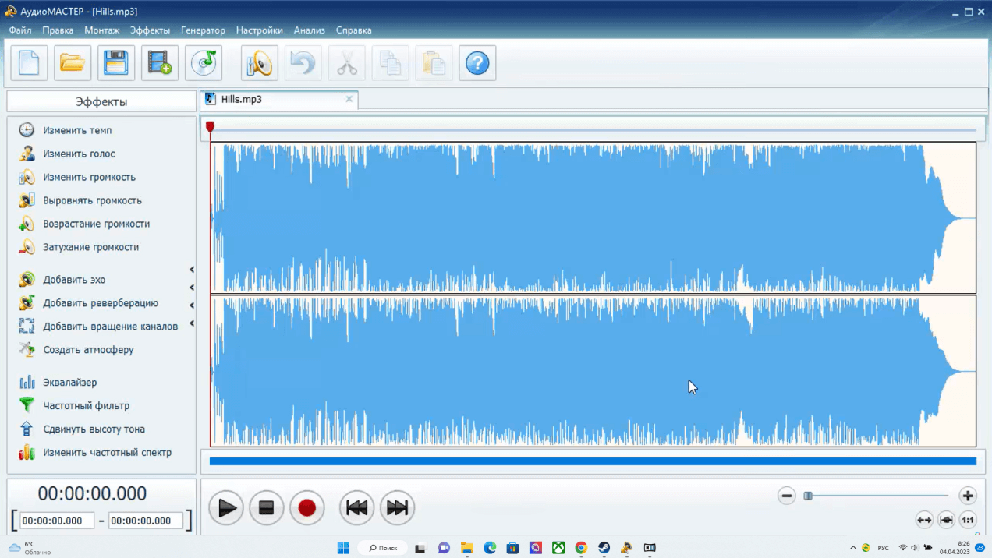
Task: Expand the arrow beside Добавить вращение каналов
Action: tap(192, 323)
